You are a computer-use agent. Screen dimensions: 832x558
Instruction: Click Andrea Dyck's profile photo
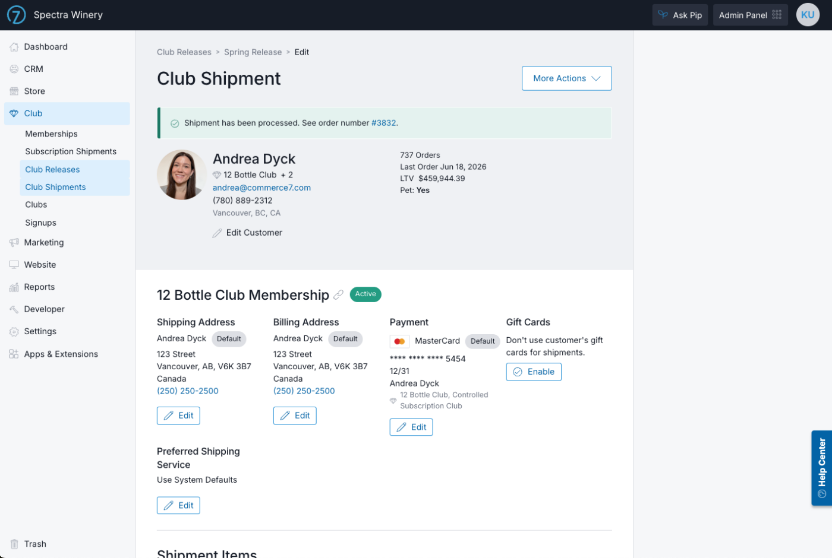[x=182, y=175]
